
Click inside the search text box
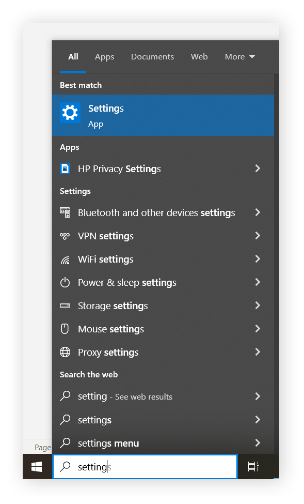tap(145, 466)
